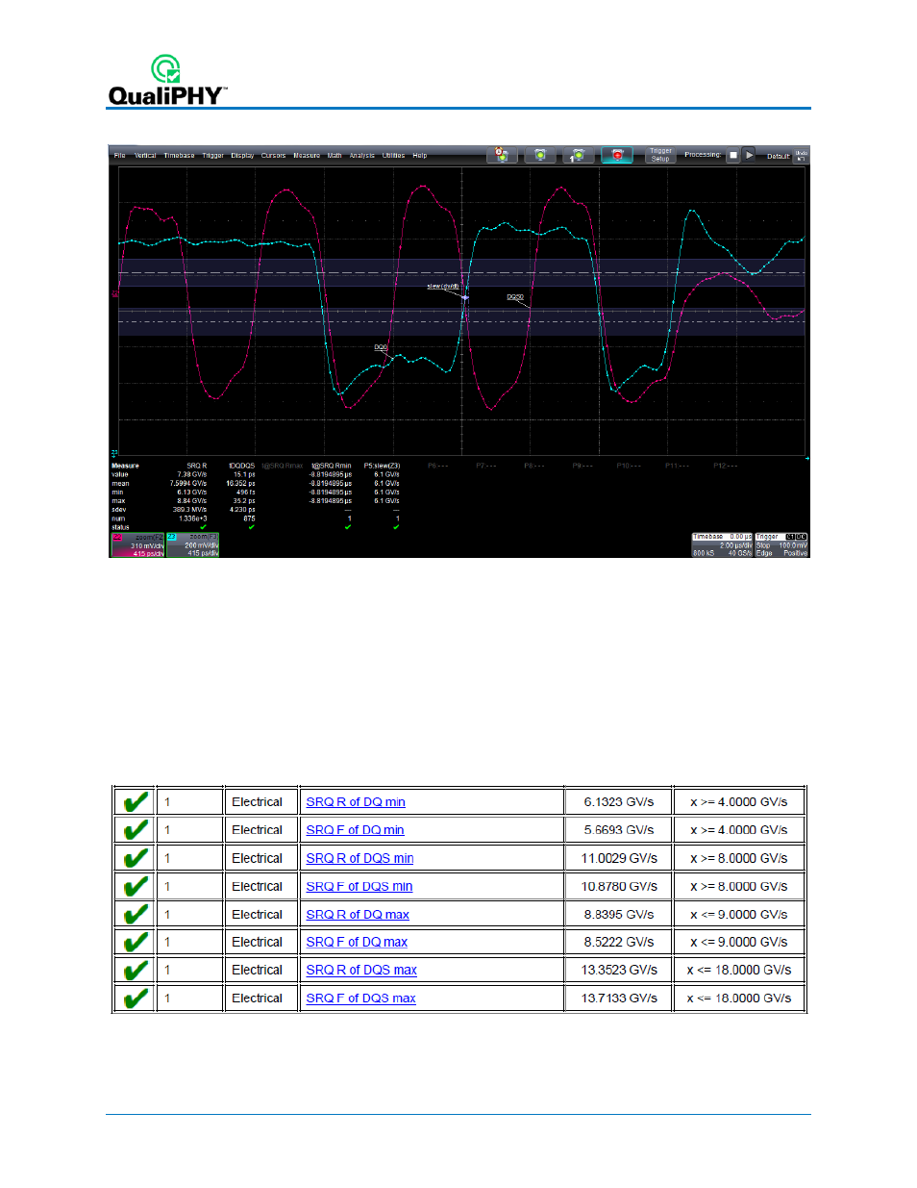Open the Vertical menu
This screenshot has height=1188, width=917.
145,155
